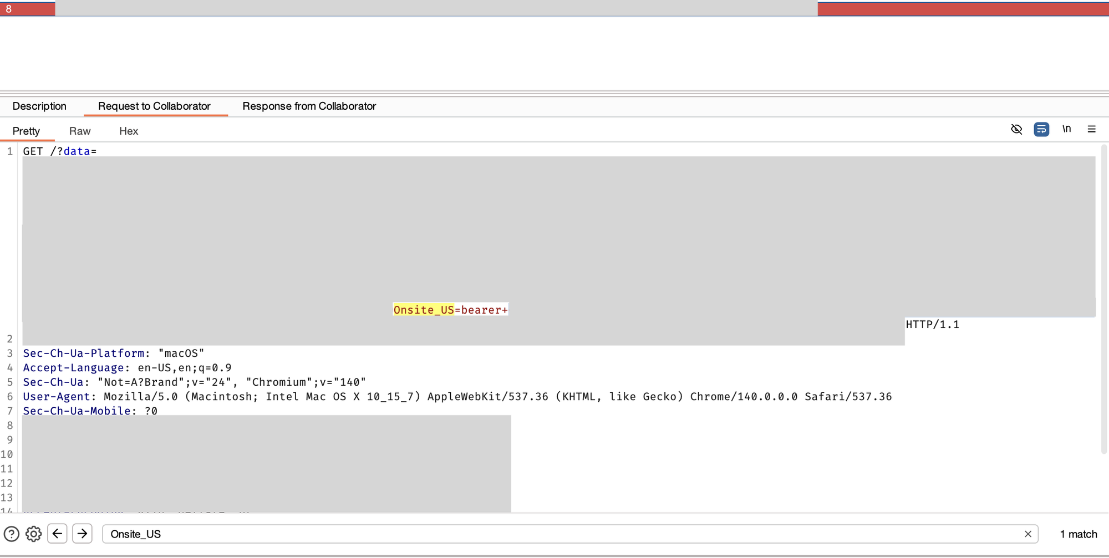Click the search field containing Onsite_US
The height and width of the screenshot is (558, 1109).
pos(554,534)
